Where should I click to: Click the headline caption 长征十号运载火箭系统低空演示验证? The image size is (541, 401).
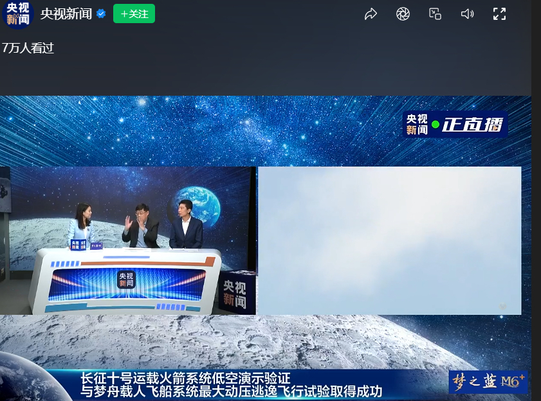pos(186,379)
